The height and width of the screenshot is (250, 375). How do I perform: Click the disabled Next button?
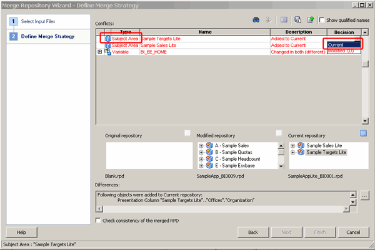pyautogui.click(x=286, y=233)
